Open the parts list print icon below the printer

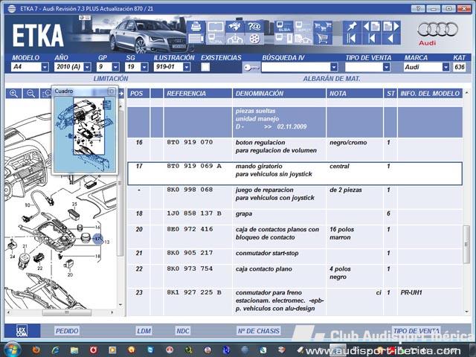tap(196, 39)
